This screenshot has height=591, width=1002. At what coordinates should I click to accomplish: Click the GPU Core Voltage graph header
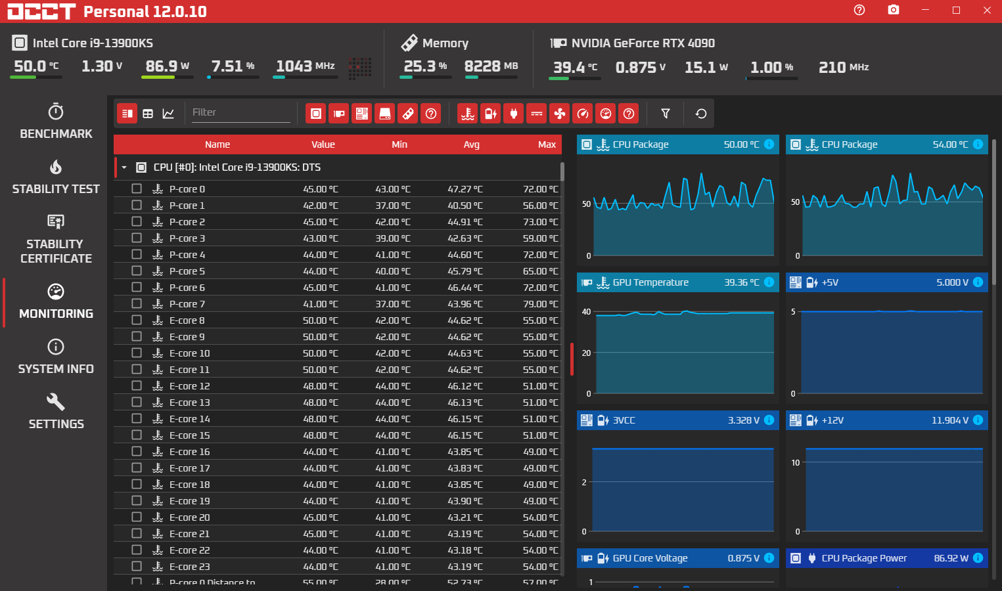pyautogui.click(x=678, y=558)
